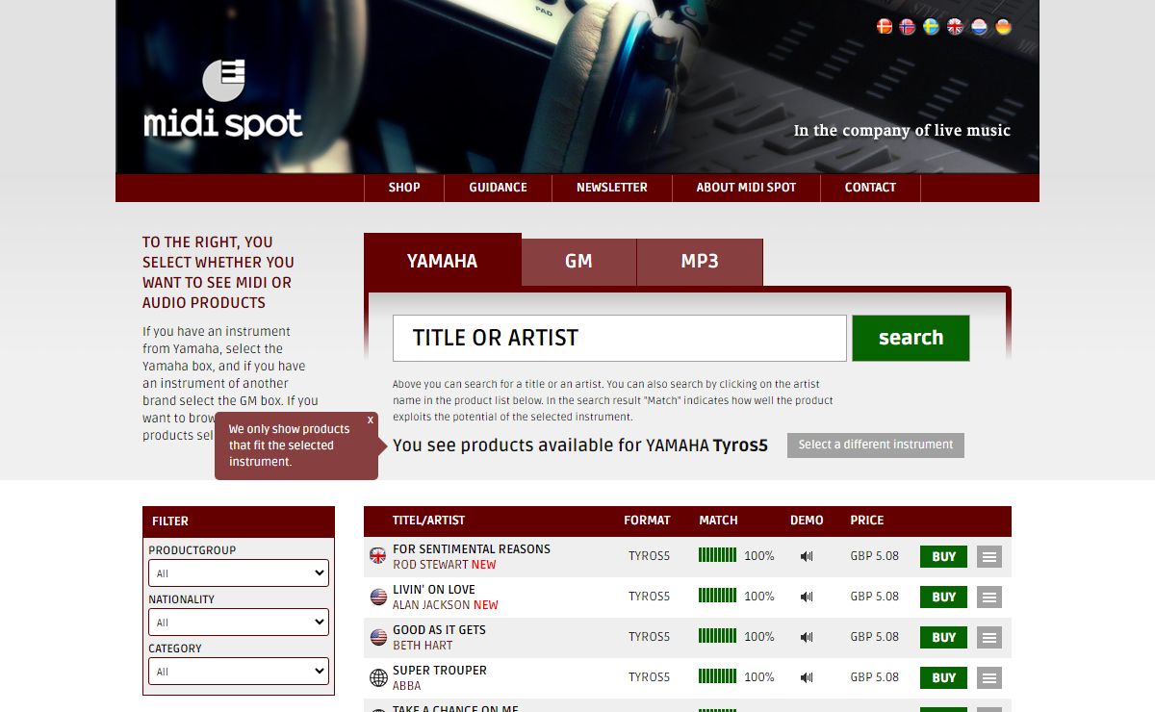This screenshot has width=1155, height=712.
Task: Switch to the GM tab
Action: [x=578, y=262]
